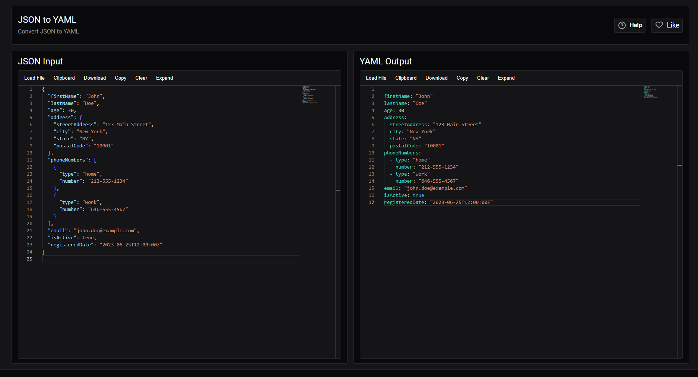Click the "phoneNumbers": [ line in JSON Input

(x=72, y=160)
